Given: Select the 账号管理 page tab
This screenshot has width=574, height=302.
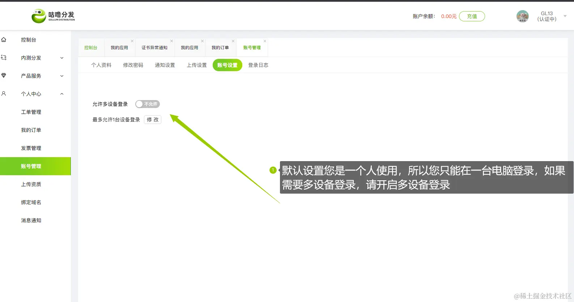Looking at the screenshot, I should click(x=252, y=48).
